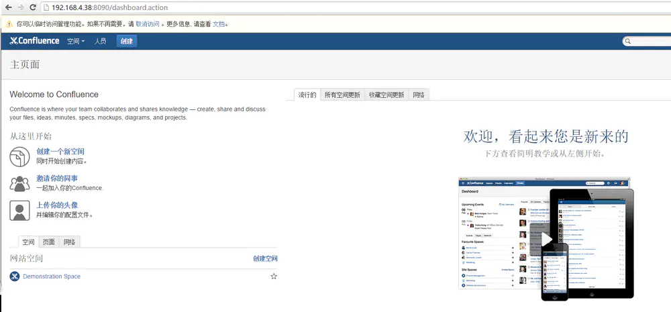Image resolution: width=671 pixels, height=312 pixels.
Task: Reload the page with the refresh icon
Action: (33, 7)
